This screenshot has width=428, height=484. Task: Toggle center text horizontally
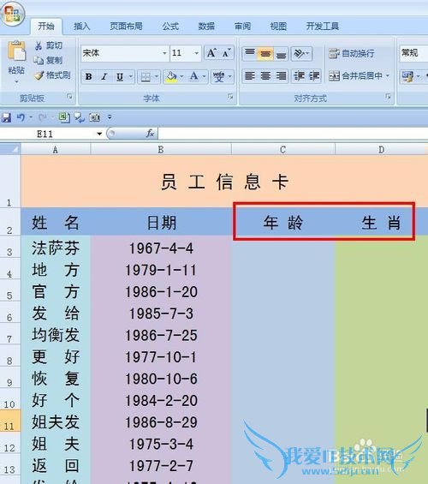click(265, 76)
